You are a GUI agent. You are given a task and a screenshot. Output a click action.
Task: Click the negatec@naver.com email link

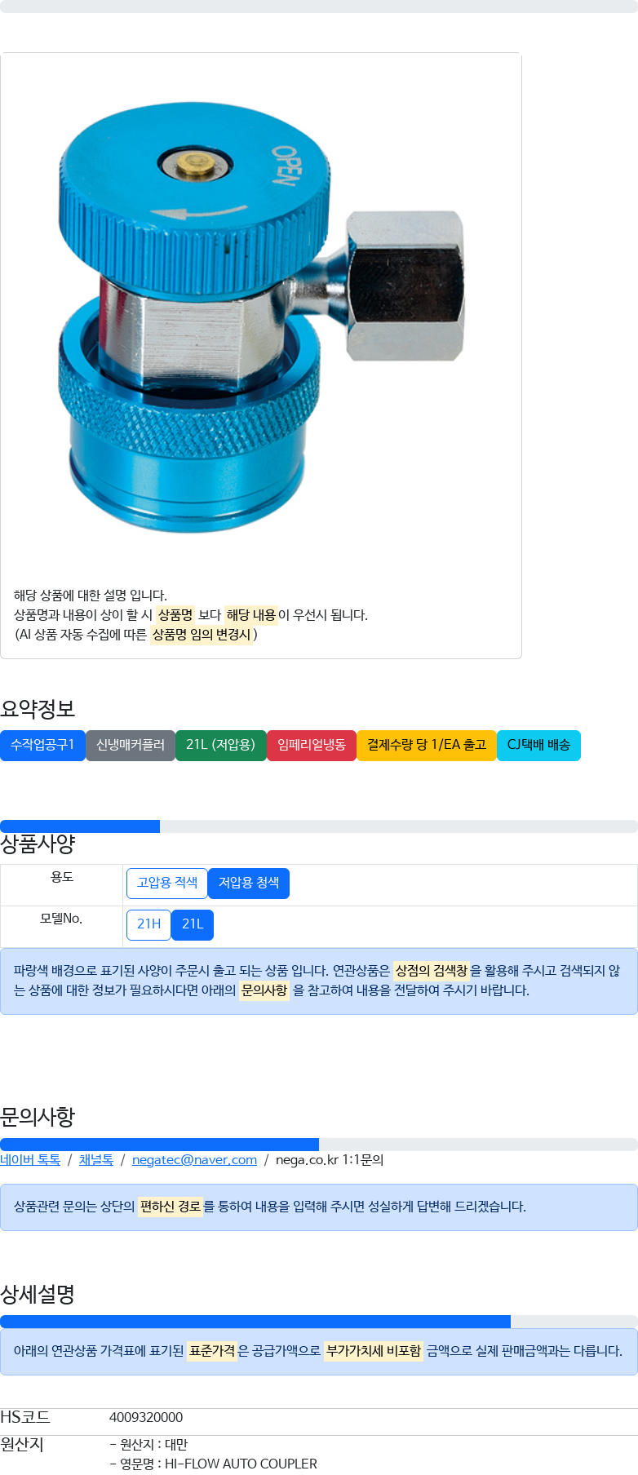click(x=194, y=1160)
